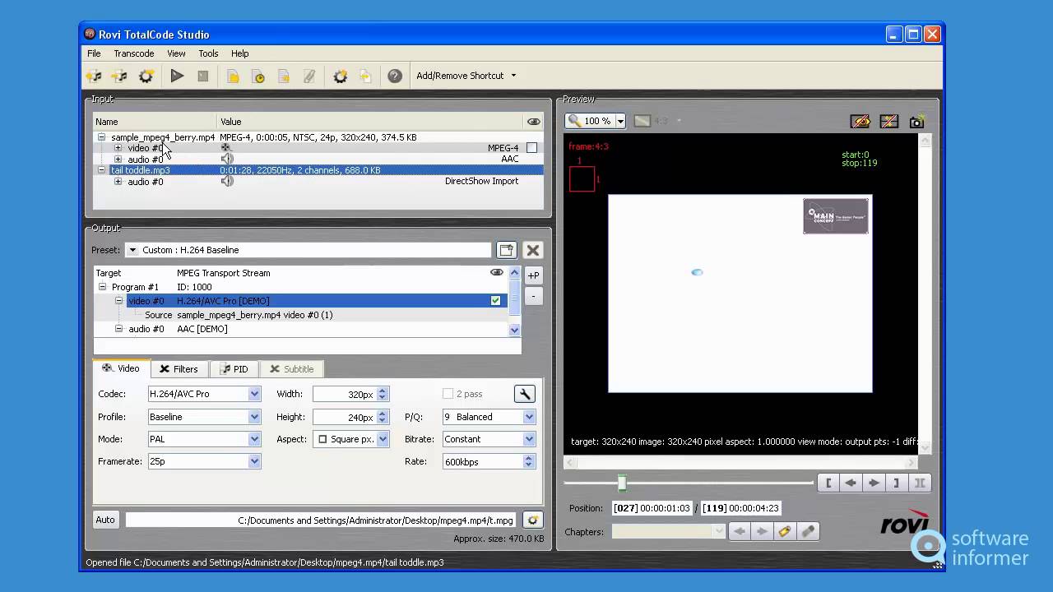Screen dimensions: 1053x592
Task: Open the Framerate dropdown
Action: click(x=254, y=461)
